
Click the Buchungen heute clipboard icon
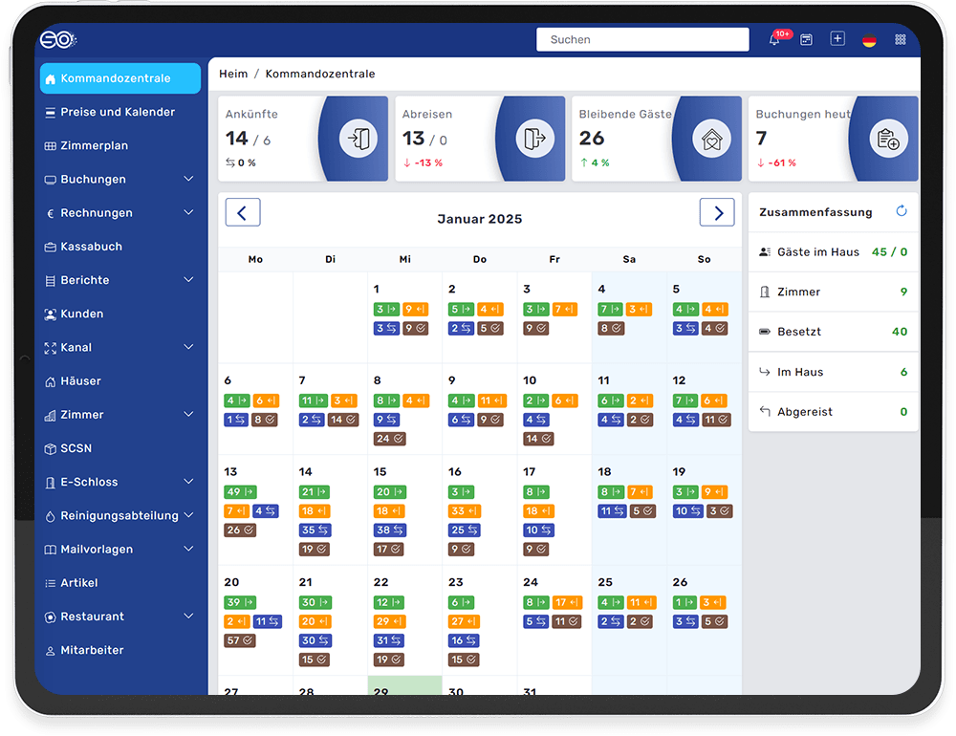pyautogui.click(x=888, y=139)
